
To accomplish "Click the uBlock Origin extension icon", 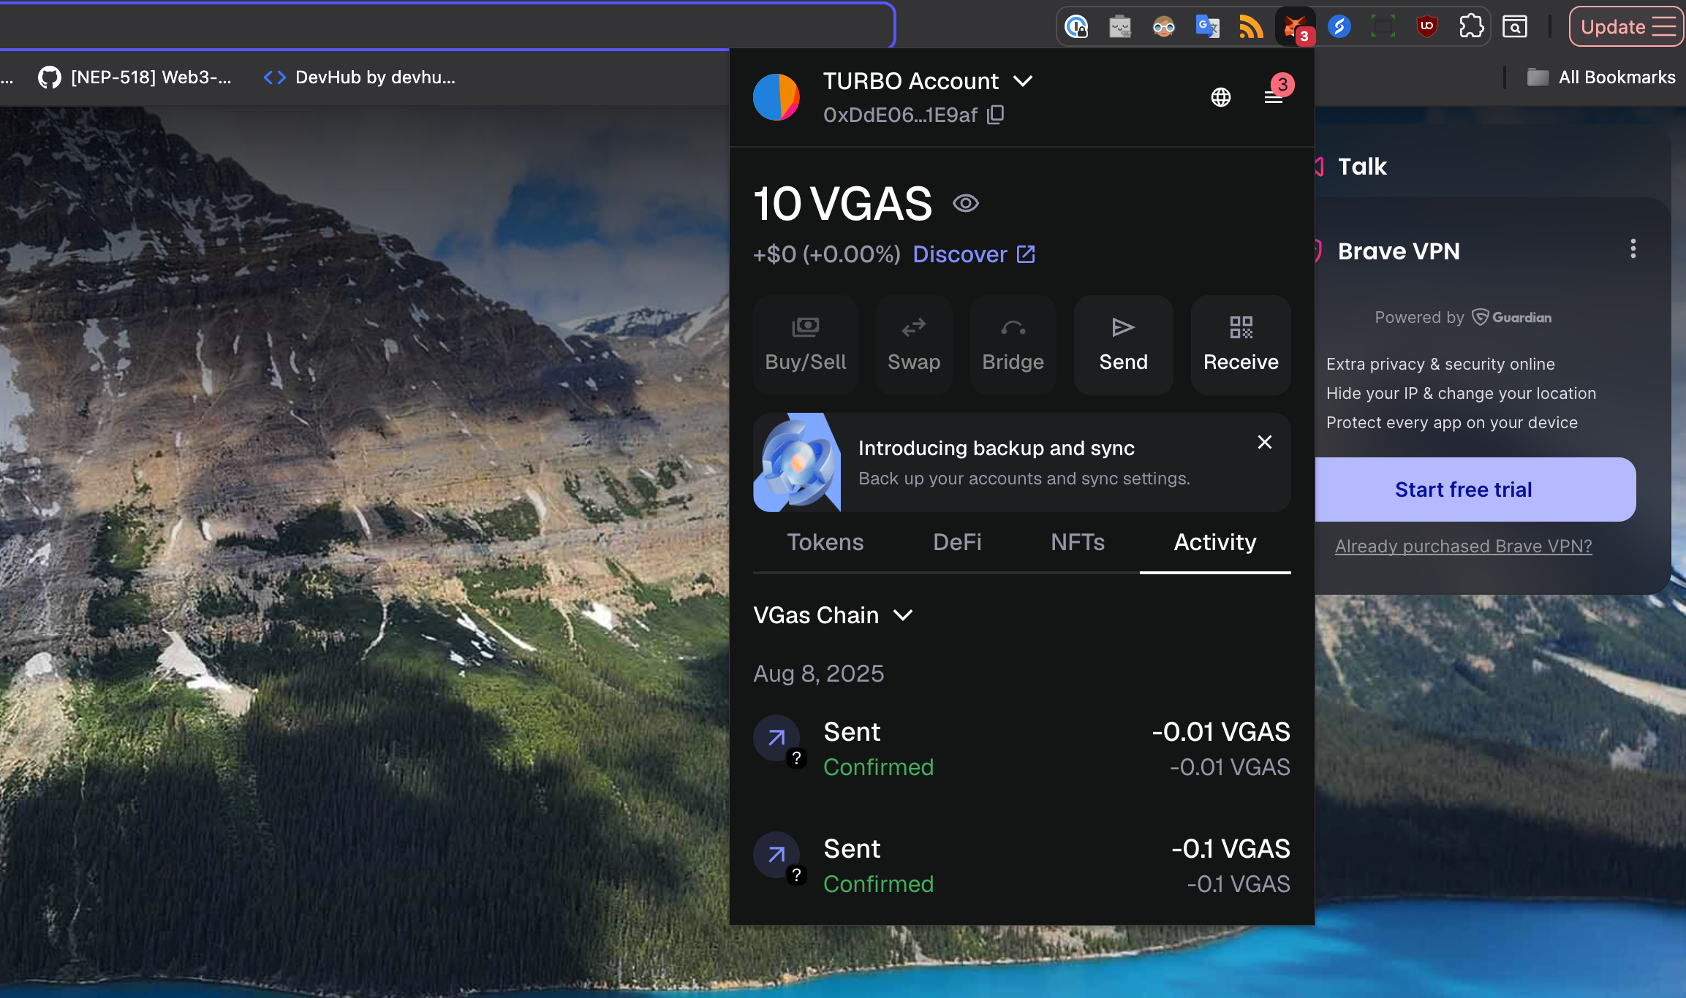I will [1426, 27].
